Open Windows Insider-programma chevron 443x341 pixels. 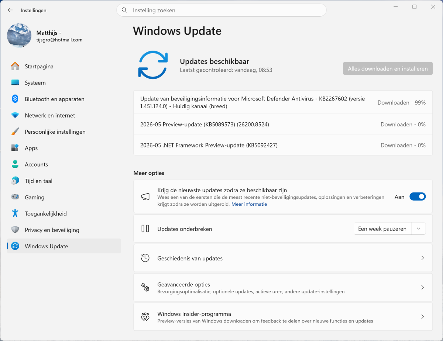(x=423, y=317)
